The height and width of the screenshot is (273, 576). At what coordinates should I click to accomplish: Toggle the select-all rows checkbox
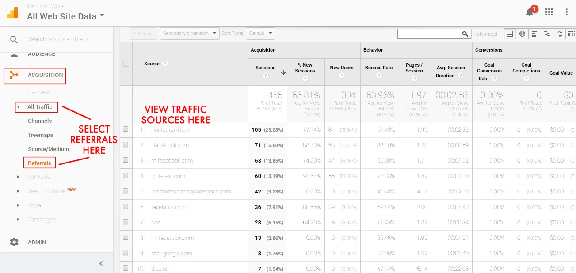126,64
